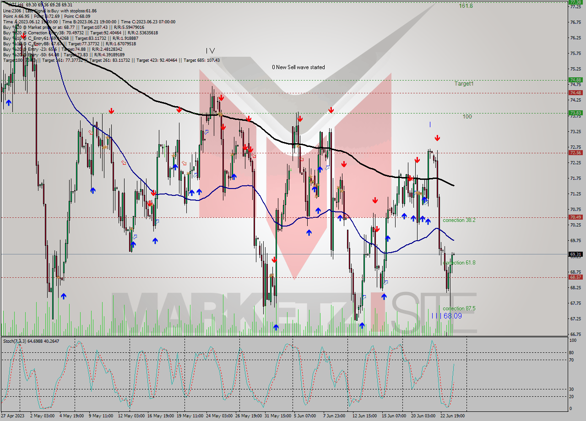The width and height of the screenshot is (586, 421).
Task: Click the 'correction 38.2' label
Action: [459, 220]
